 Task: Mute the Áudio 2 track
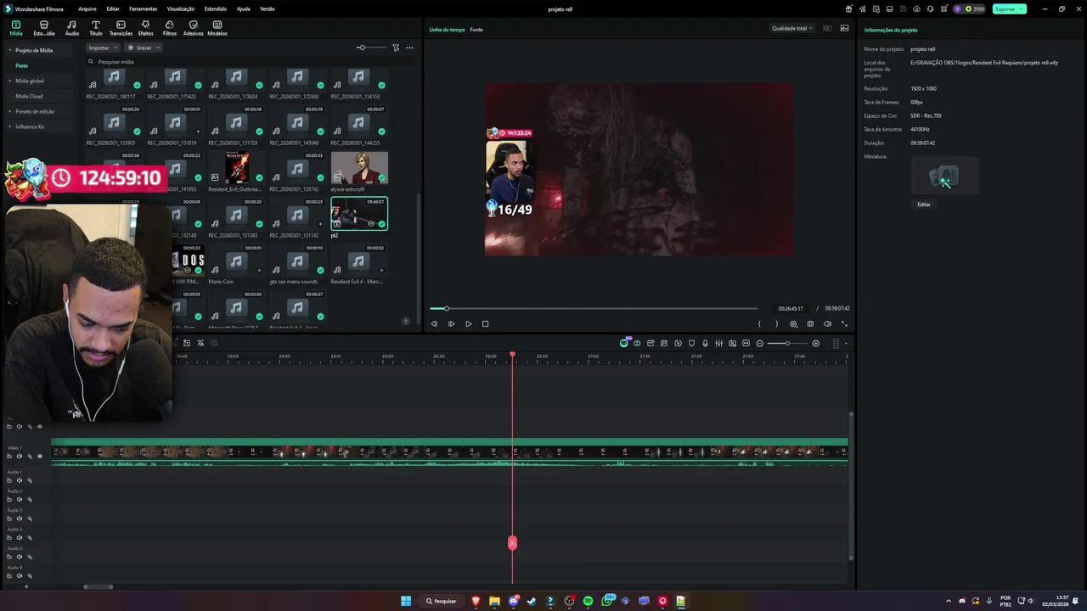[20, 500]
